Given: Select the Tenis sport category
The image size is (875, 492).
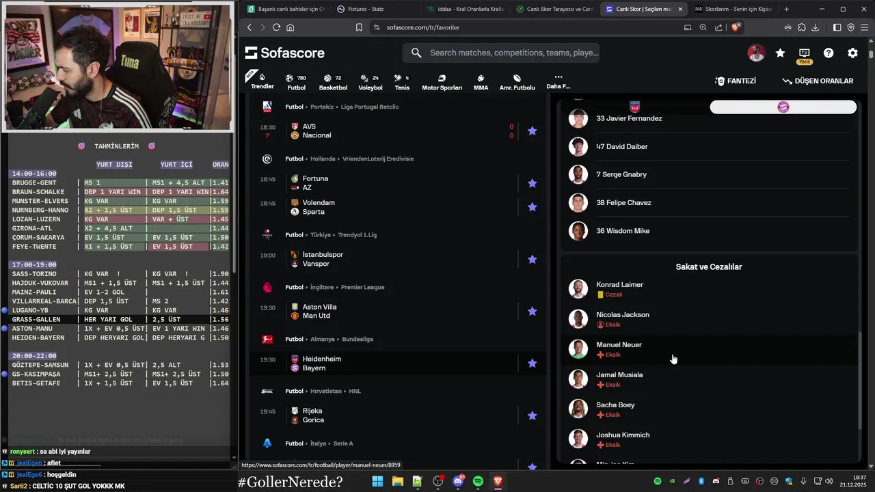Looking at the screenshot, I should [x=402, y=82].
